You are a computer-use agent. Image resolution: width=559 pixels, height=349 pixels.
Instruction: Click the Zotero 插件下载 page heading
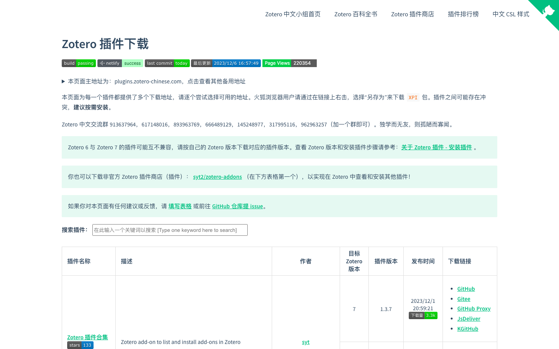[105, 44]
